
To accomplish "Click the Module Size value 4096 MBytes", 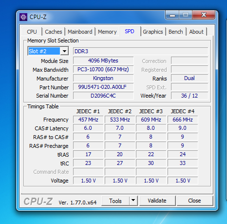I will [103, 61].
